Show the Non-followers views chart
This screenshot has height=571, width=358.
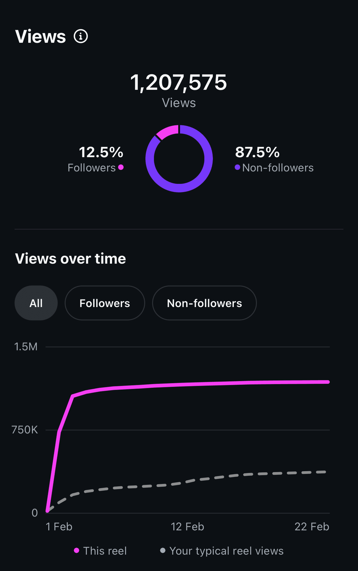[204, 303]
